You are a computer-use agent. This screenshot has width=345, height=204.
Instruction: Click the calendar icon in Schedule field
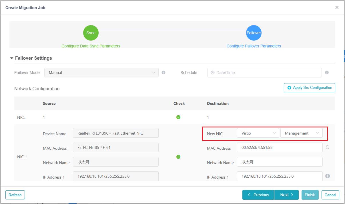pos(212,73)
